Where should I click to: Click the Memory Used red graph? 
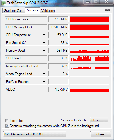[x=90, y=51]
